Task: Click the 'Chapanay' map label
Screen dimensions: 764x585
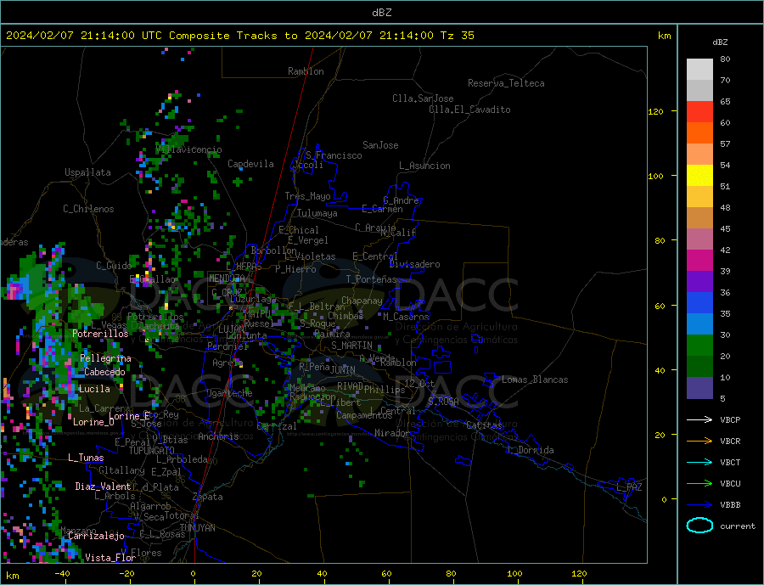Action: 362,301
